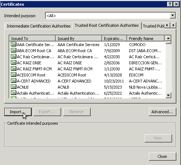
Task: Click the ACEDICOM Root certificate icon
Action: pos(14,75)
